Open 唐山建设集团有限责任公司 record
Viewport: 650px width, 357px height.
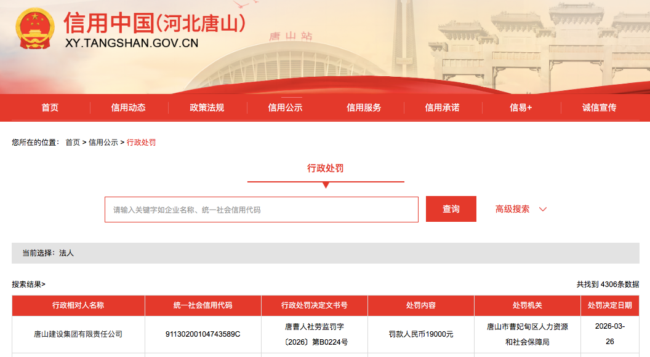[78, 334]
